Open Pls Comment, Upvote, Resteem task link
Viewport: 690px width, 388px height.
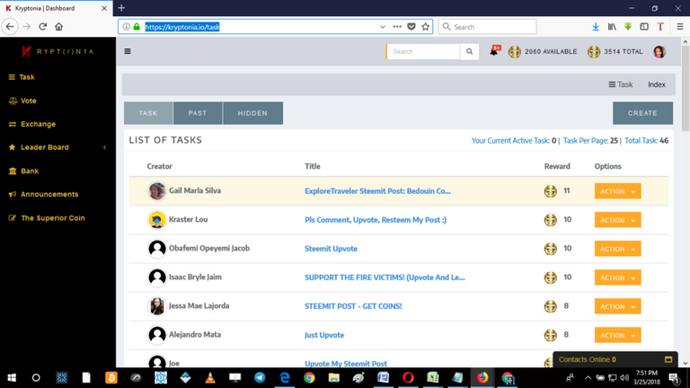click(x=376, y=220)
